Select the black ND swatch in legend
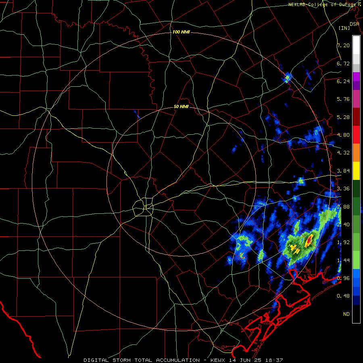This screenshot has width=363, height=363. pos(356,314)
